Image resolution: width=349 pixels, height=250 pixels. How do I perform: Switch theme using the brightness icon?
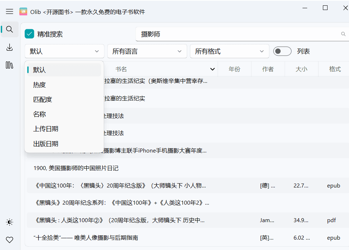pos(9,222)
